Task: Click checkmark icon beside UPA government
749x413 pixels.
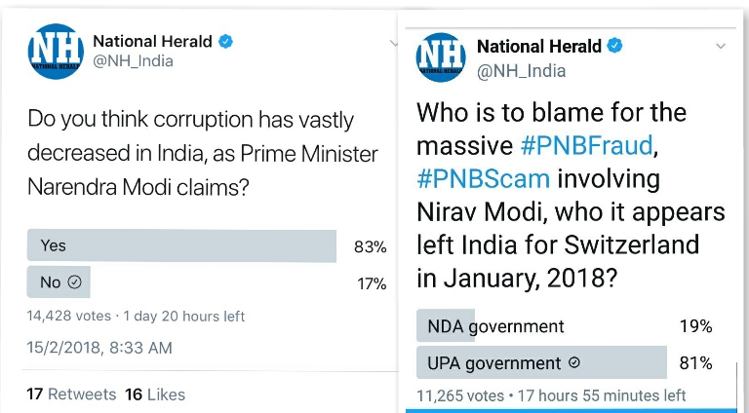Action: (x=574, y=363)
